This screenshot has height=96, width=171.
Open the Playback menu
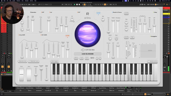coord(18,1)
